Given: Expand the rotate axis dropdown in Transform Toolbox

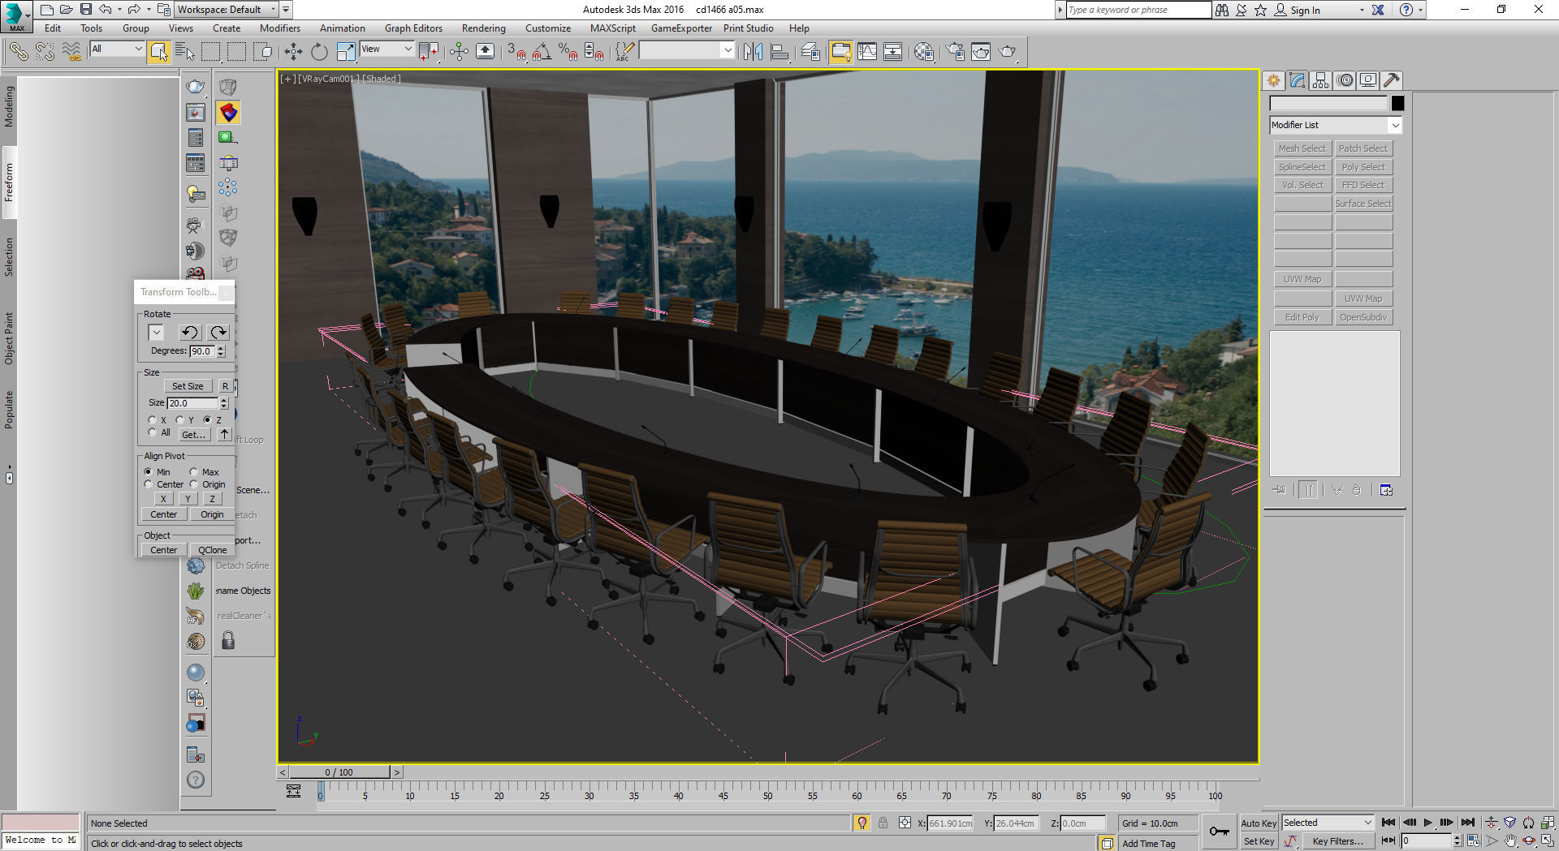Looking at the screenshot, I should point(156,333).
